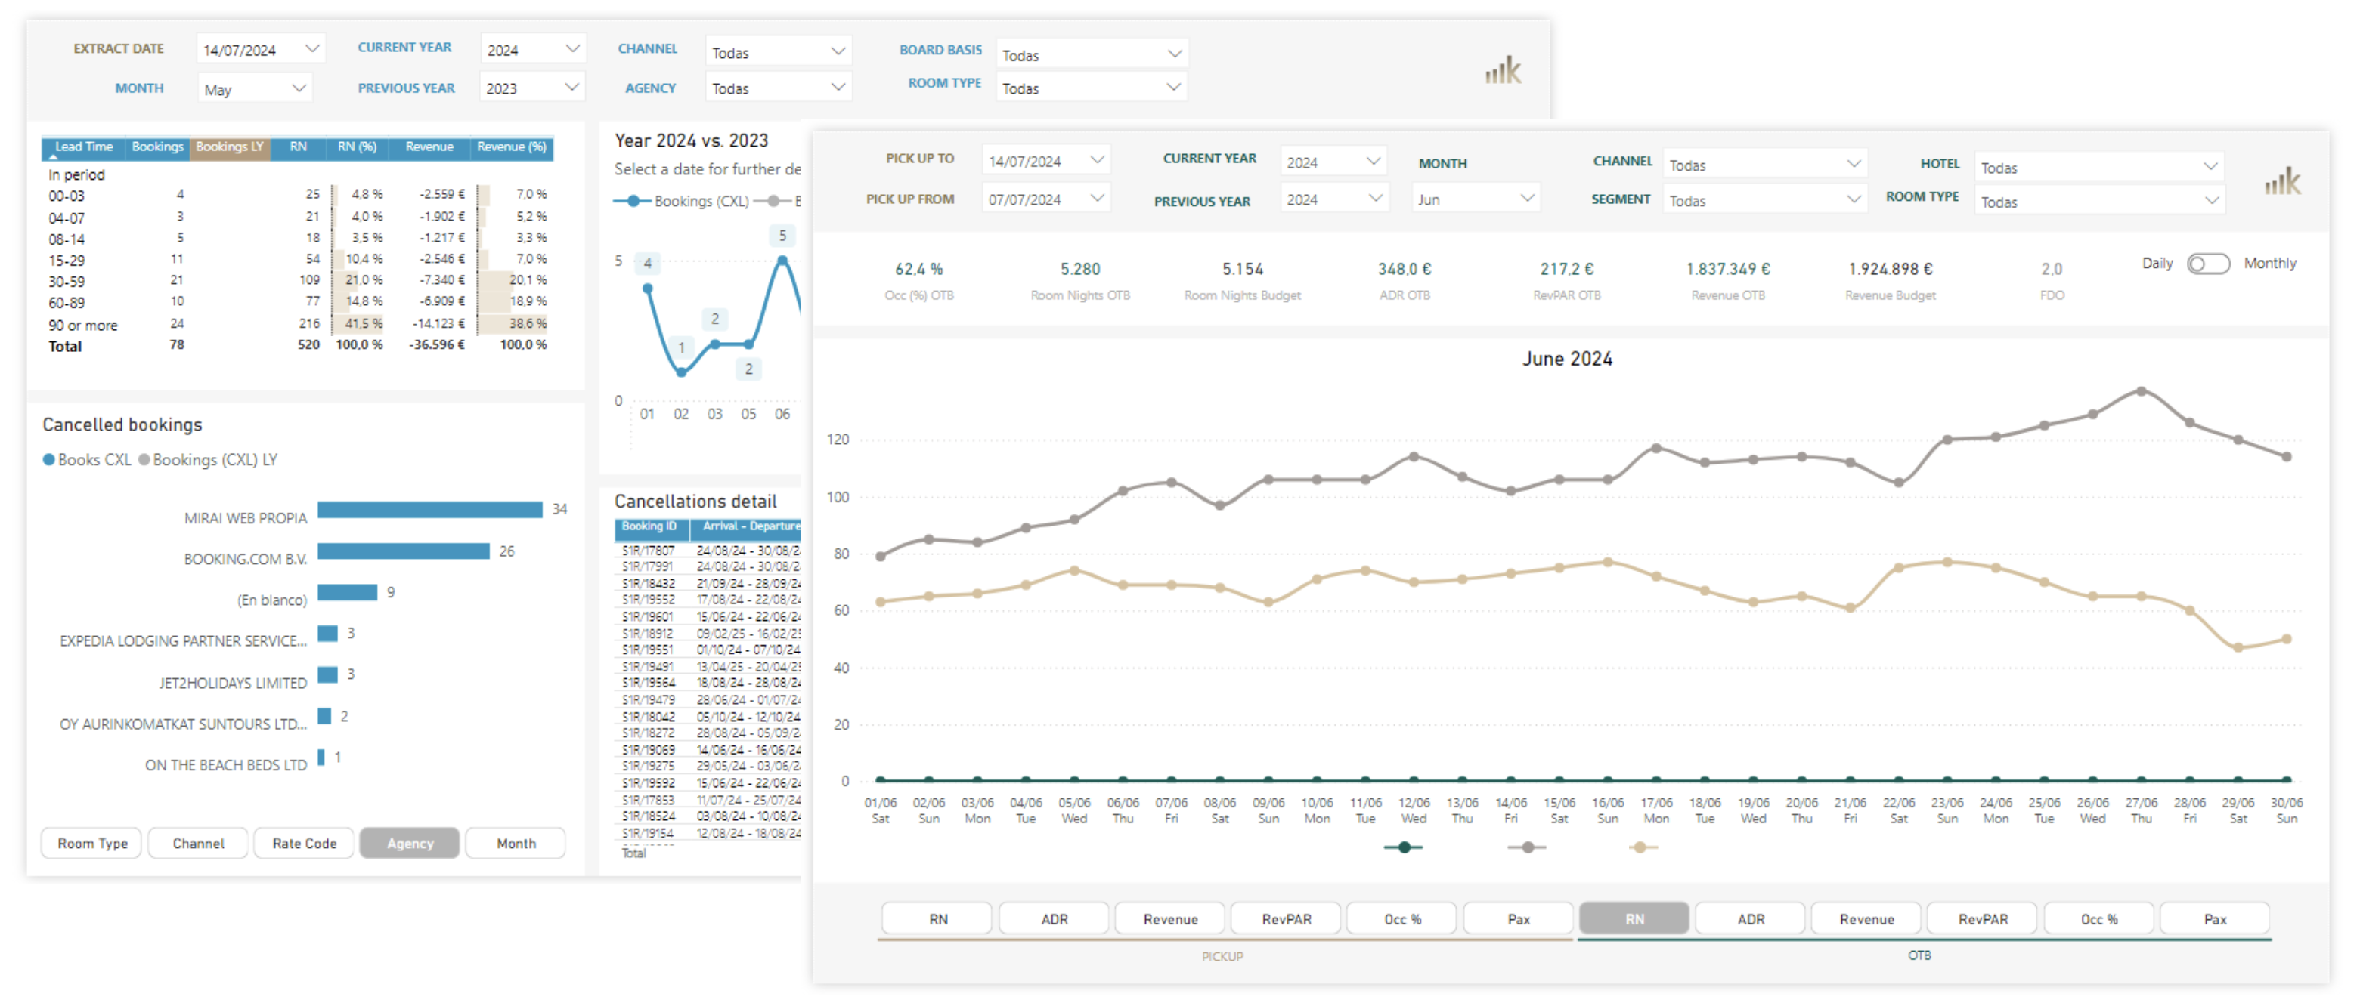The image size is (2360, 1003).
Task: Expand the Previous Year 2023 dropdown
Action: pyautogui.click(x=532, y=88)
